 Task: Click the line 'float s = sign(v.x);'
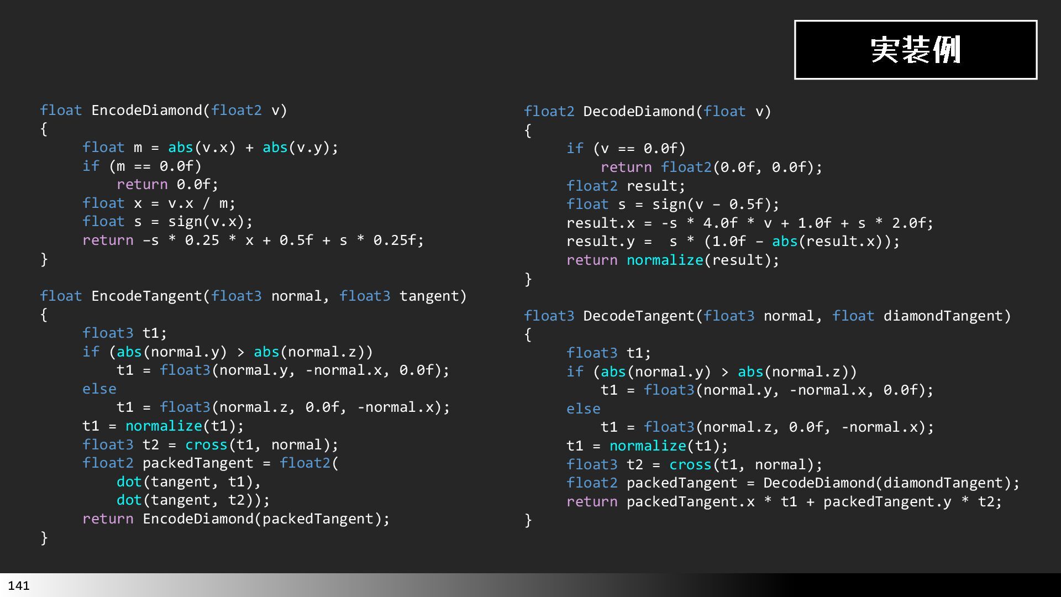coord(167,222)
